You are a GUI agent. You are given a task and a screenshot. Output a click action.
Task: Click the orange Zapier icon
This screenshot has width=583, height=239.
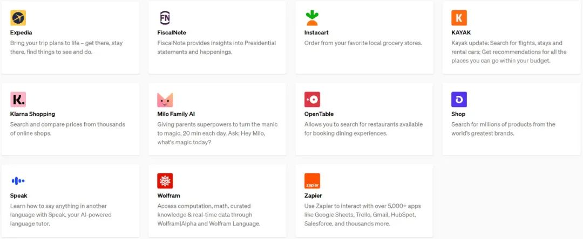click(312, 181)
